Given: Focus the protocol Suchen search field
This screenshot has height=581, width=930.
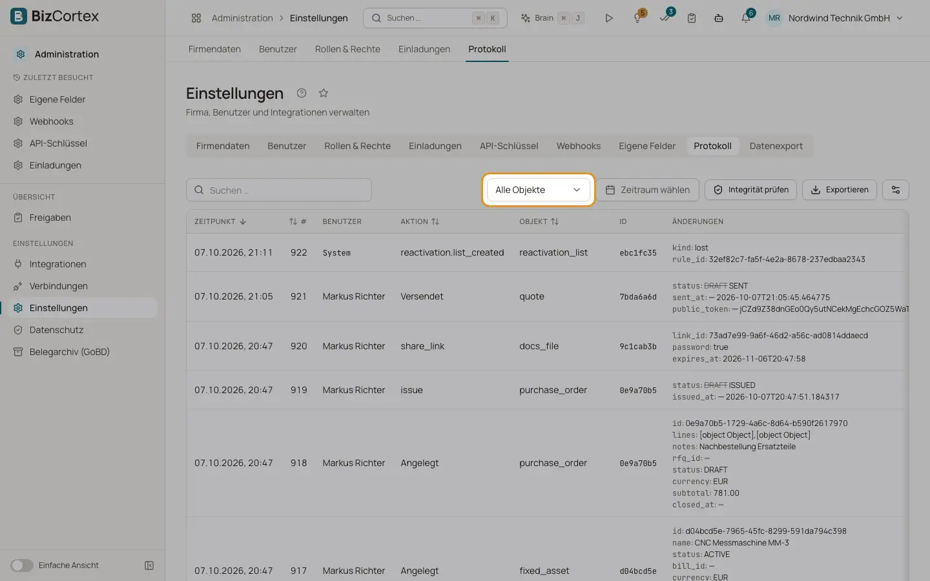Looking at the screenshot, I should tap(279, 190).
